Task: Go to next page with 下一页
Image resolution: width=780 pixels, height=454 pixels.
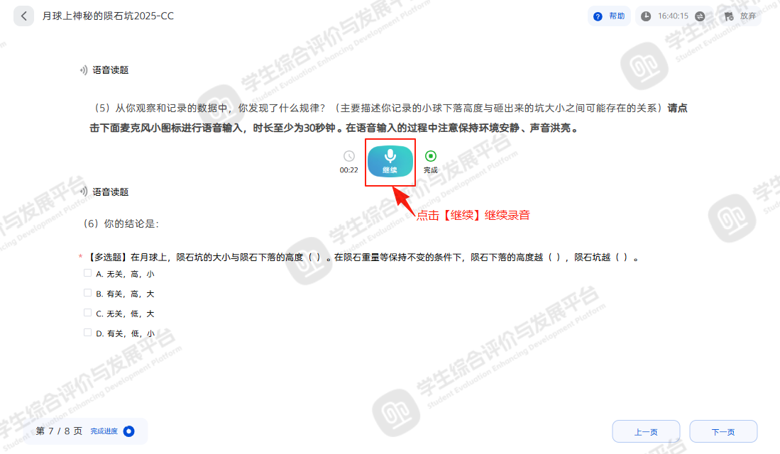Action: (723, 431)
